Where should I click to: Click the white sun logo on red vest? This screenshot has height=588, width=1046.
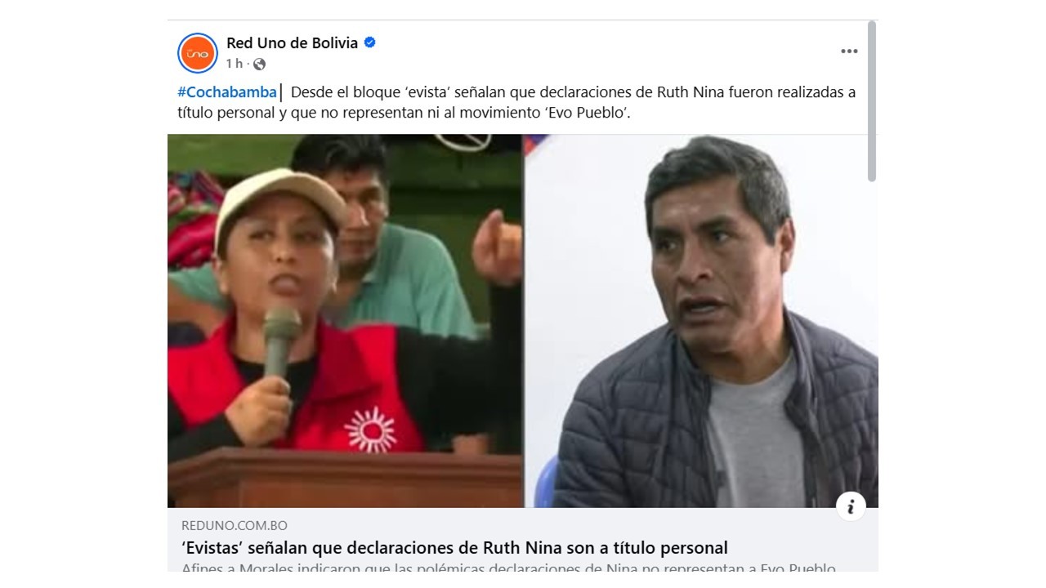pos(369,429)
